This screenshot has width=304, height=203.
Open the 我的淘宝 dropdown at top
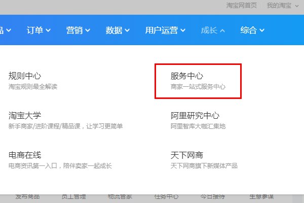[283, 6]
